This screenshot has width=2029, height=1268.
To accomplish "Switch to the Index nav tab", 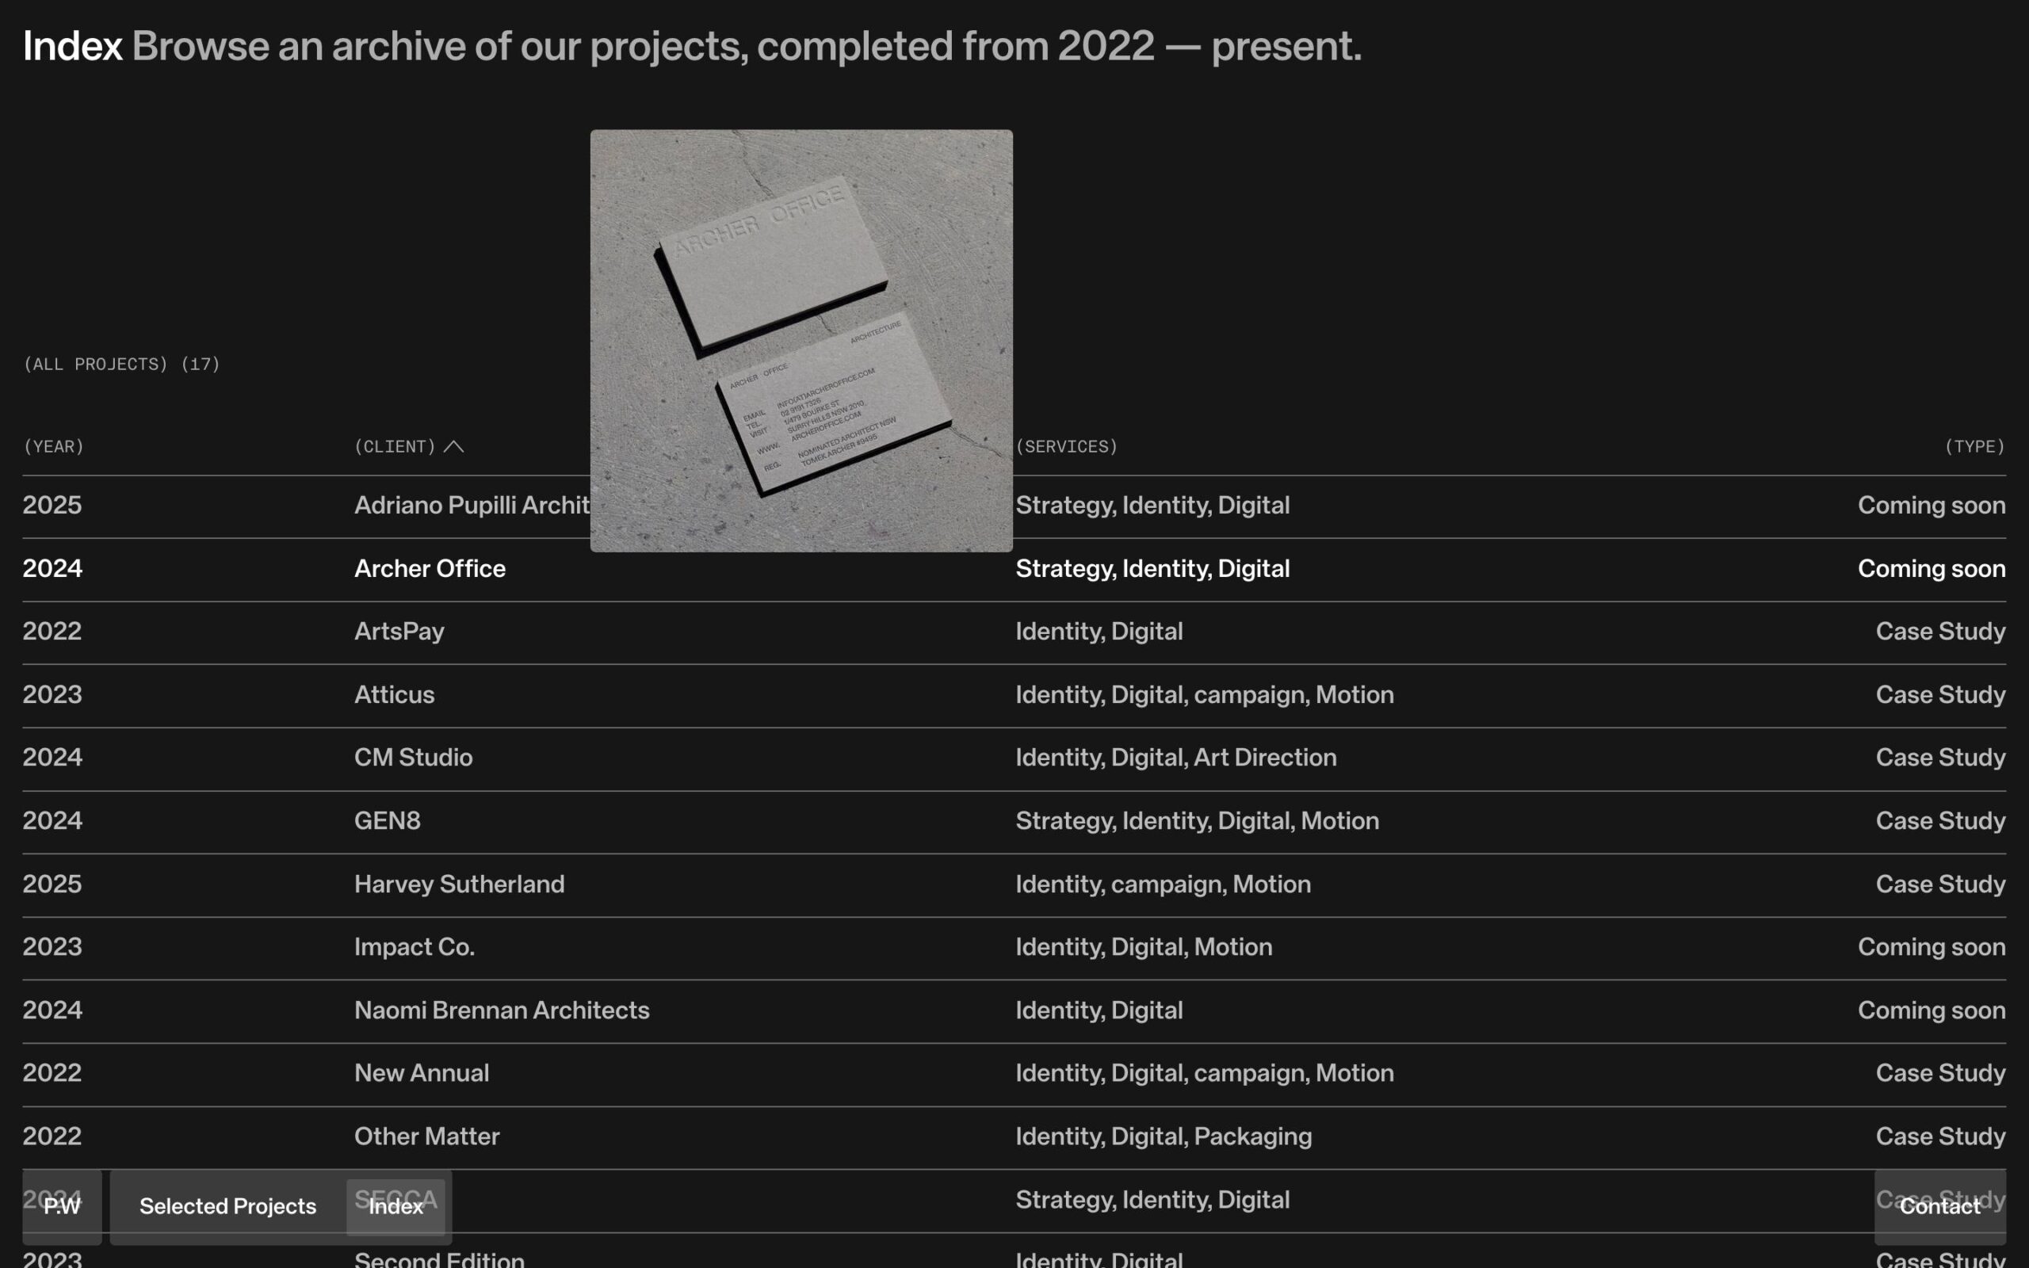I will click(395, 1206).
